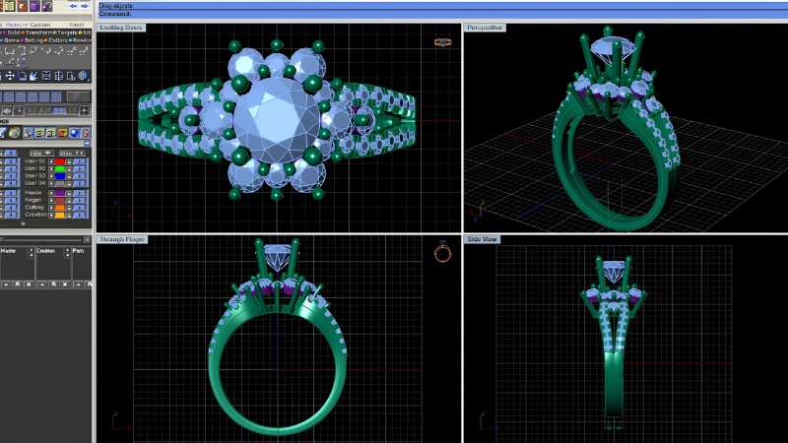
Task: Click the X button under Creation panel
Action: click(x=65, y=285)
